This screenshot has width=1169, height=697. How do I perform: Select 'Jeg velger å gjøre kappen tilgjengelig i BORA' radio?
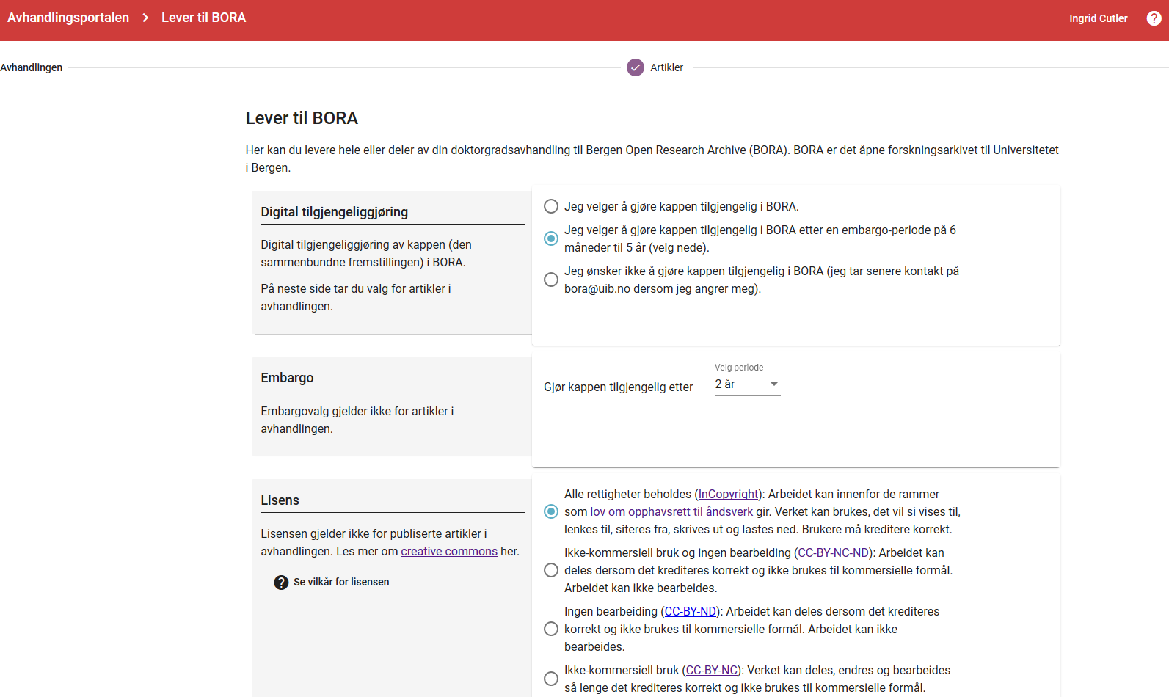pyautogui.click(x=551, y=206)
